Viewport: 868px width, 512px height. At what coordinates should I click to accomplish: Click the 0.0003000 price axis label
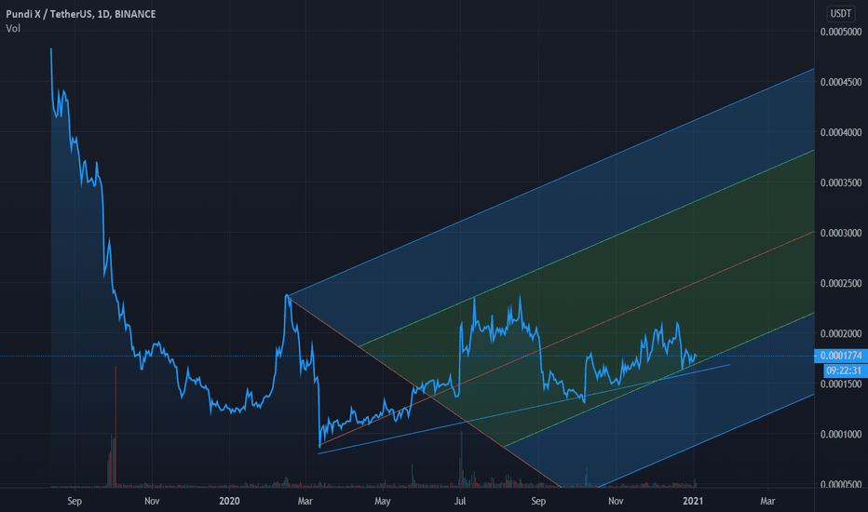pos(841,233)
